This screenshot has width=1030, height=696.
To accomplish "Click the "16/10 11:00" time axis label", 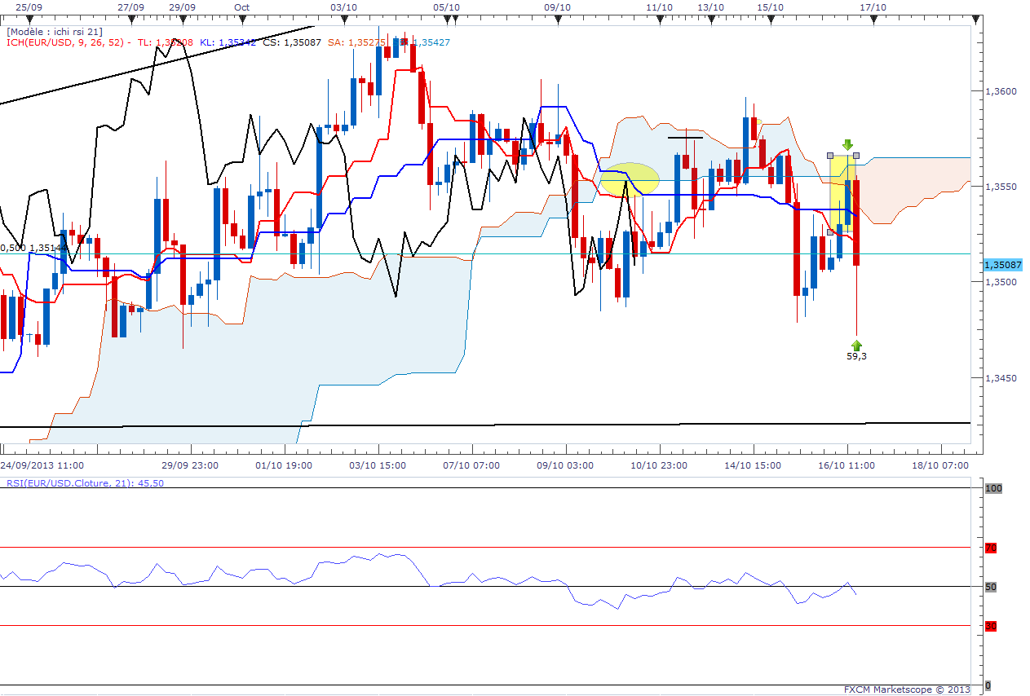I will (847, 465).
